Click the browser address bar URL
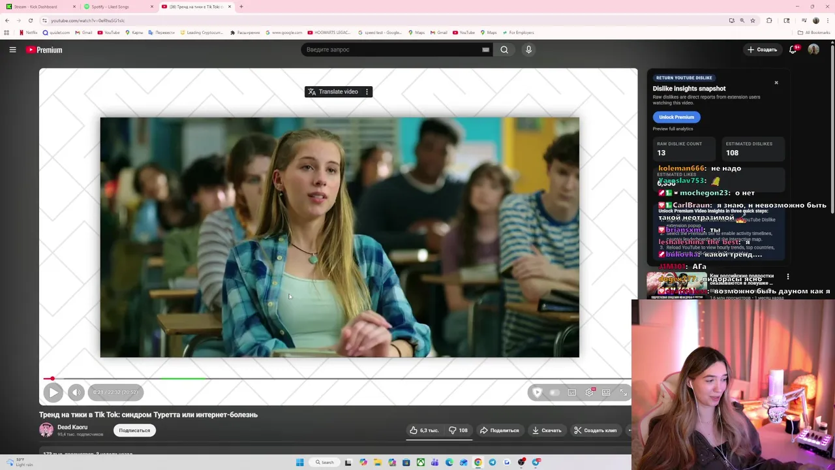The width and height of the screenshot is (835, 470). point(87,20)
